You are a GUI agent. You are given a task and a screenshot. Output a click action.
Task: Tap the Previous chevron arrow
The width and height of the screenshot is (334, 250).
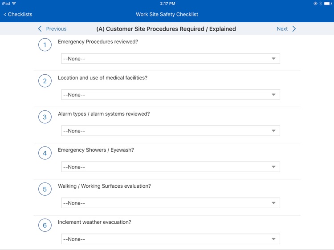click(x=40, y=29)
